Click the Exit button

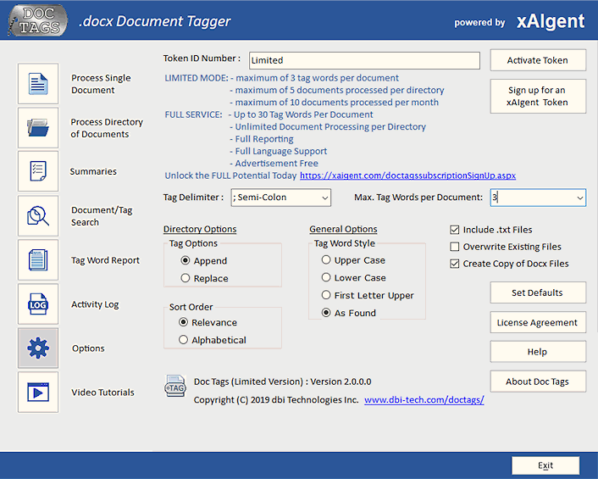click(x=545, y=465)
